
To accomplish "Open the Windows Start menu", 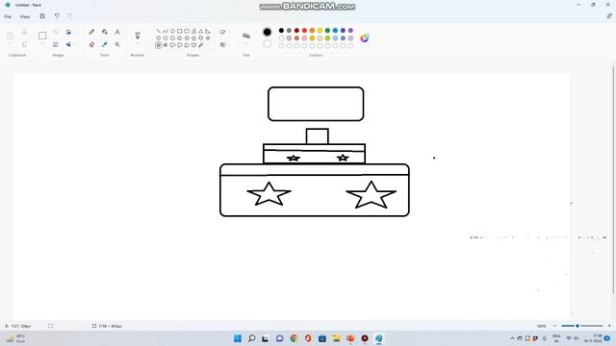I will point(238,338).
